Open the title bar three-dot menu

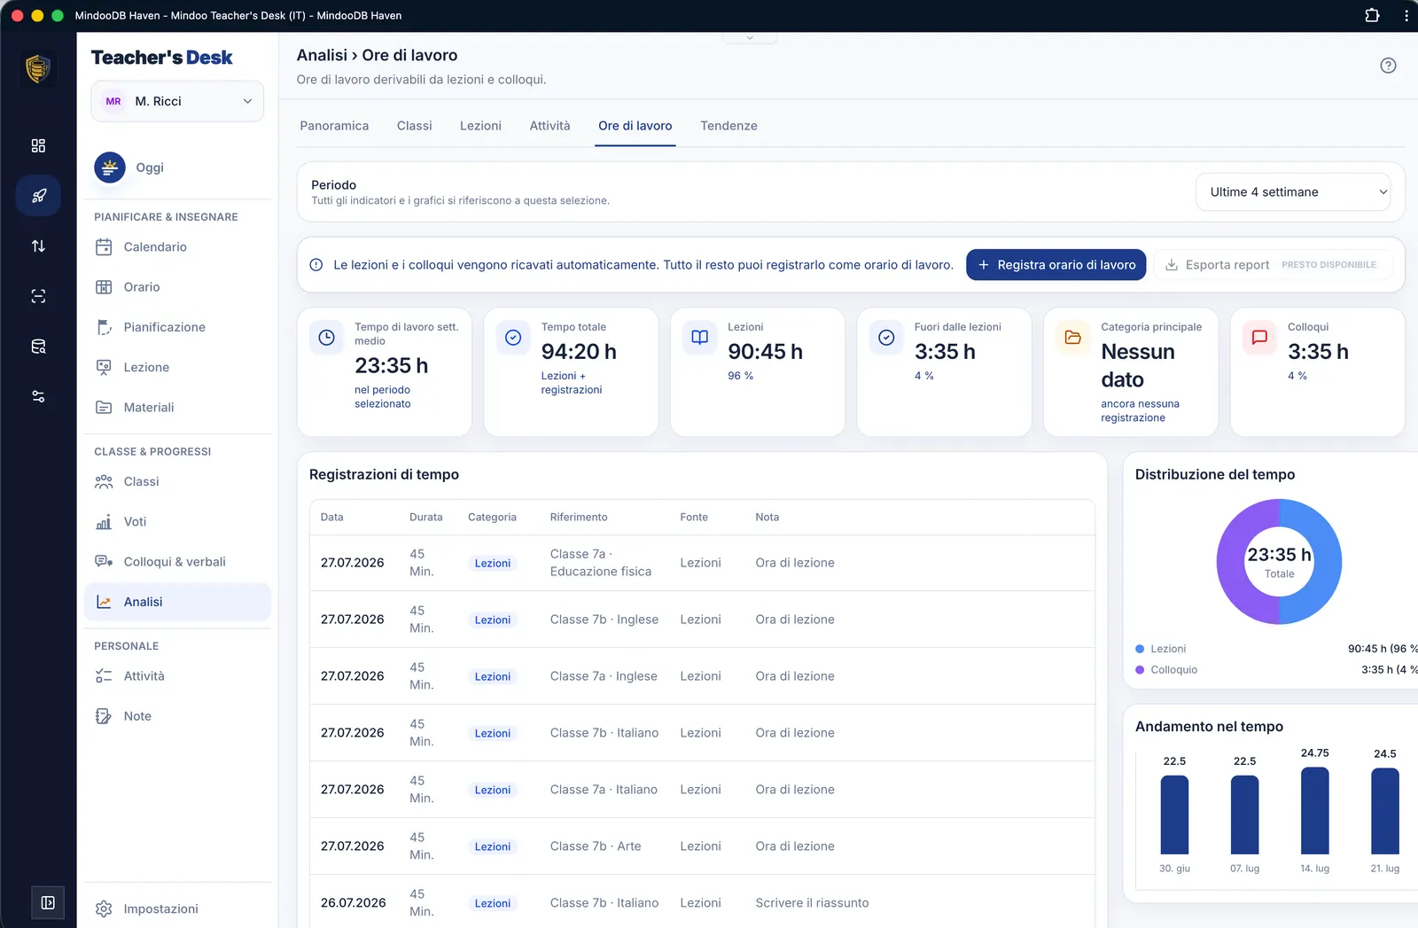(1406, 15)
